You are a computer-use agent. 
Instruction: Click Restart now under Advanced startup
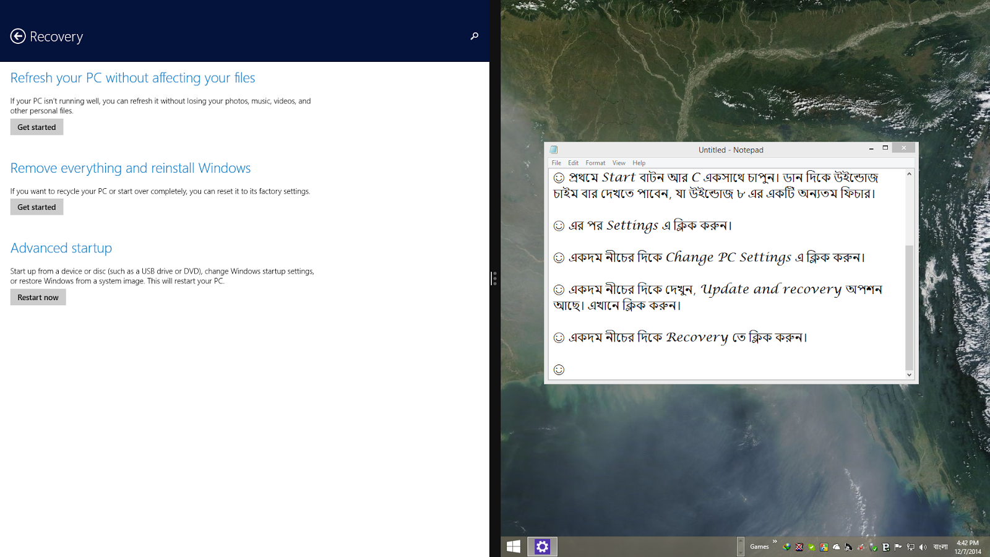(38, 297)
